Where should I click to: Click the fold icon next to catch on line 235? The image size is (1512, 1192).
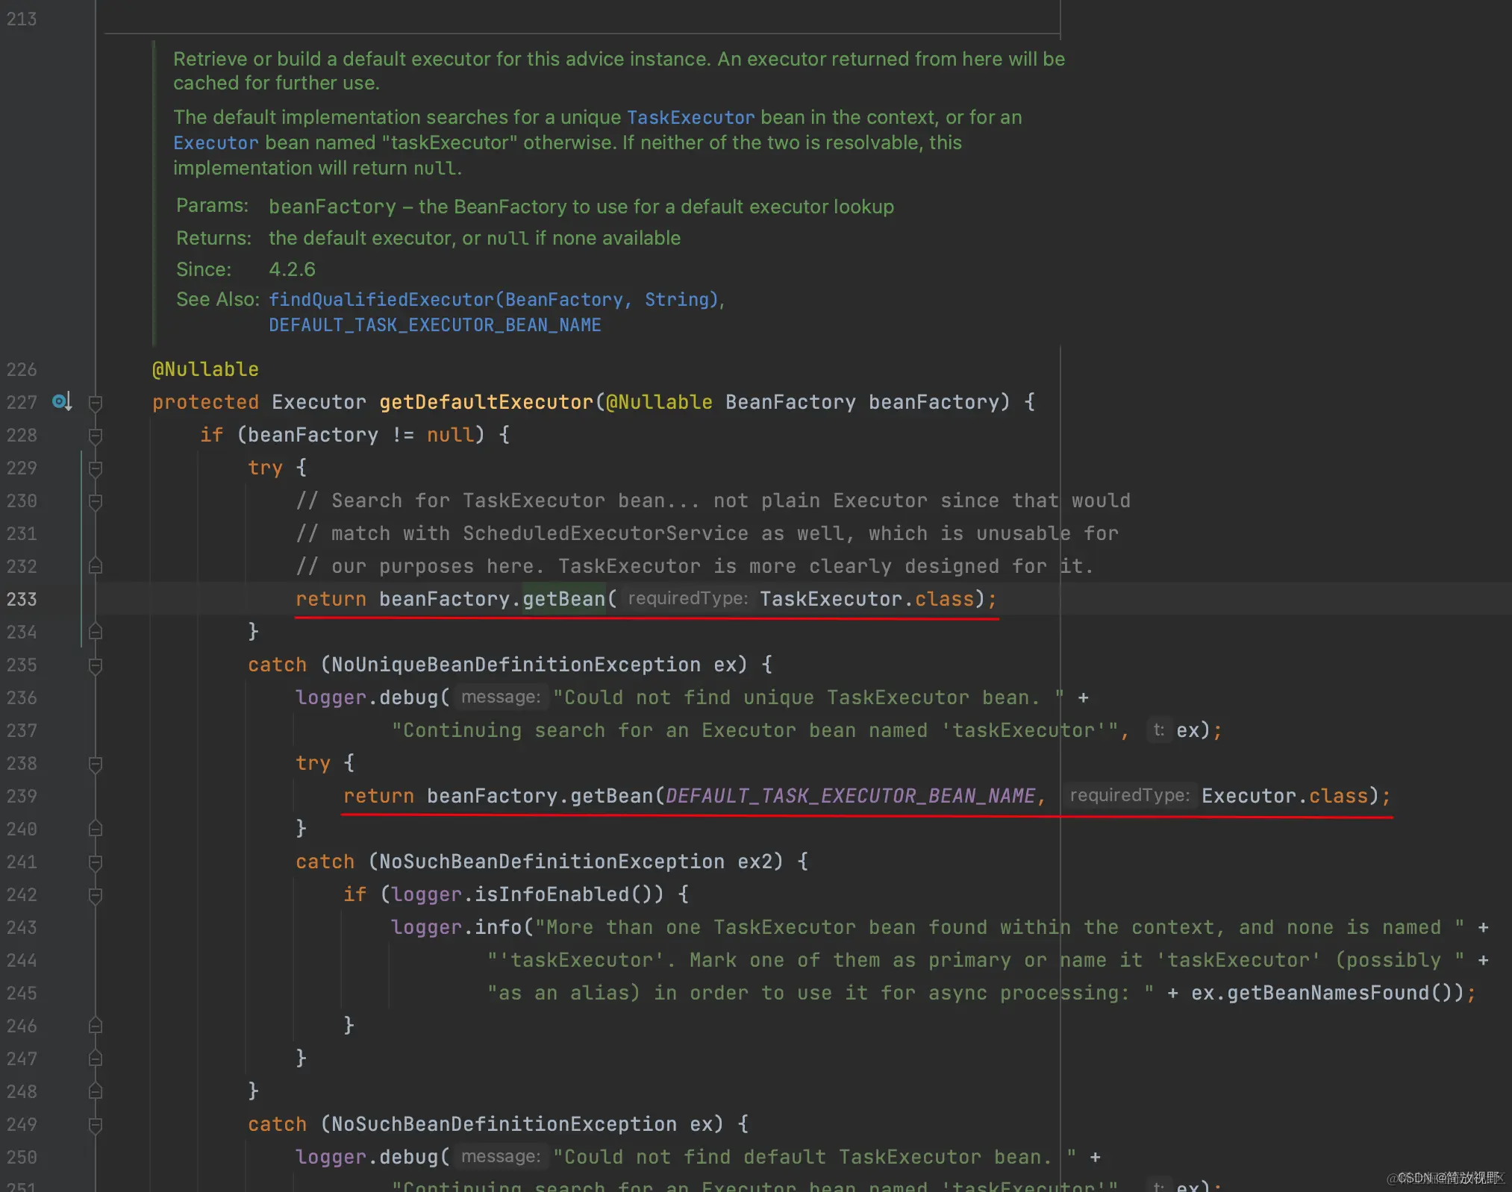coord(95,665)
